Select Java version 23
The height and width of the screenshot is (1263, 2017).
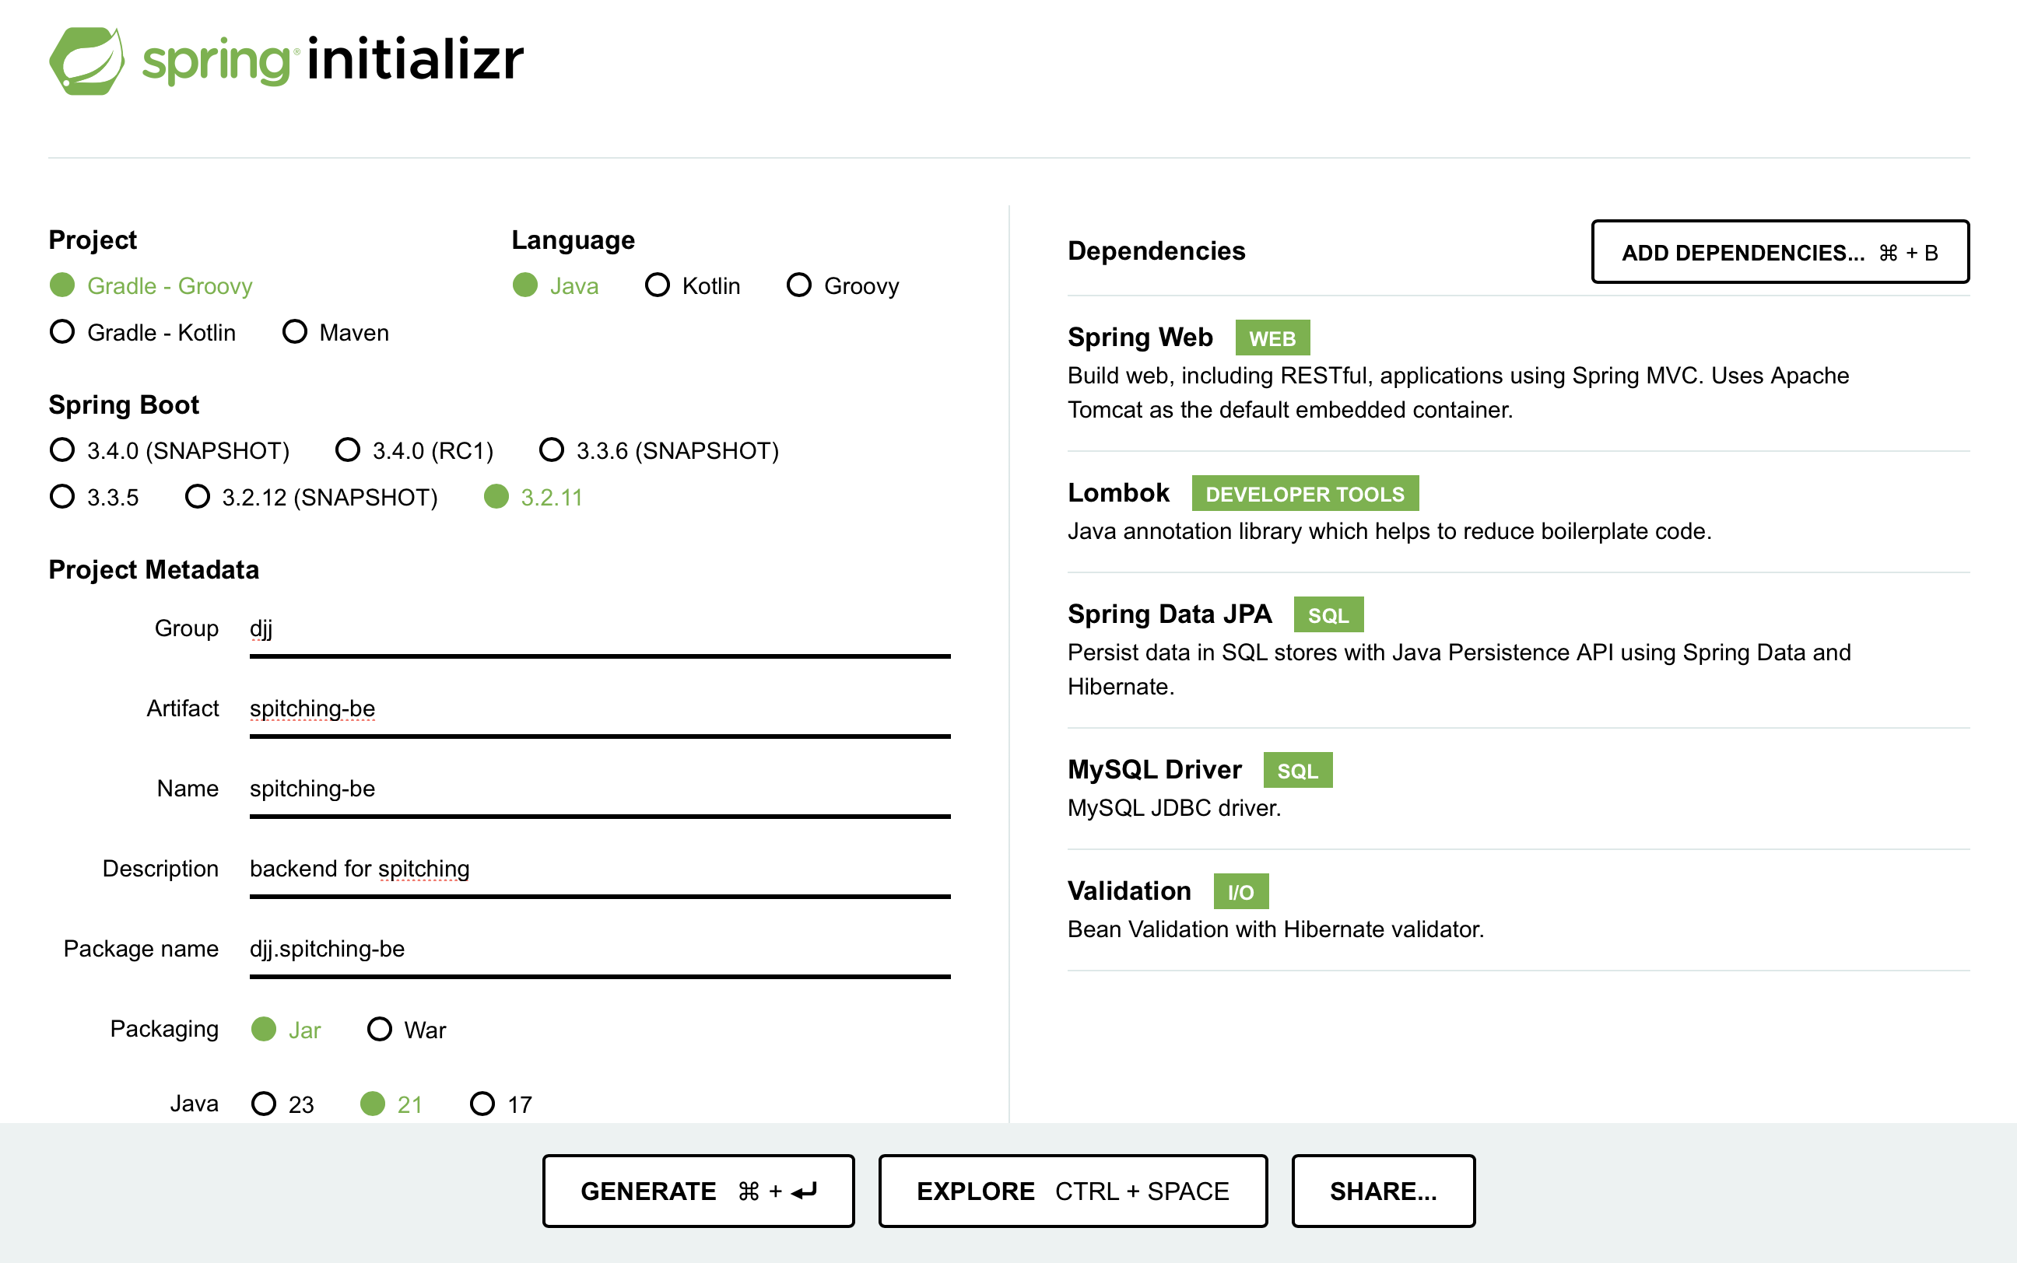click(x=264, y=1104)
